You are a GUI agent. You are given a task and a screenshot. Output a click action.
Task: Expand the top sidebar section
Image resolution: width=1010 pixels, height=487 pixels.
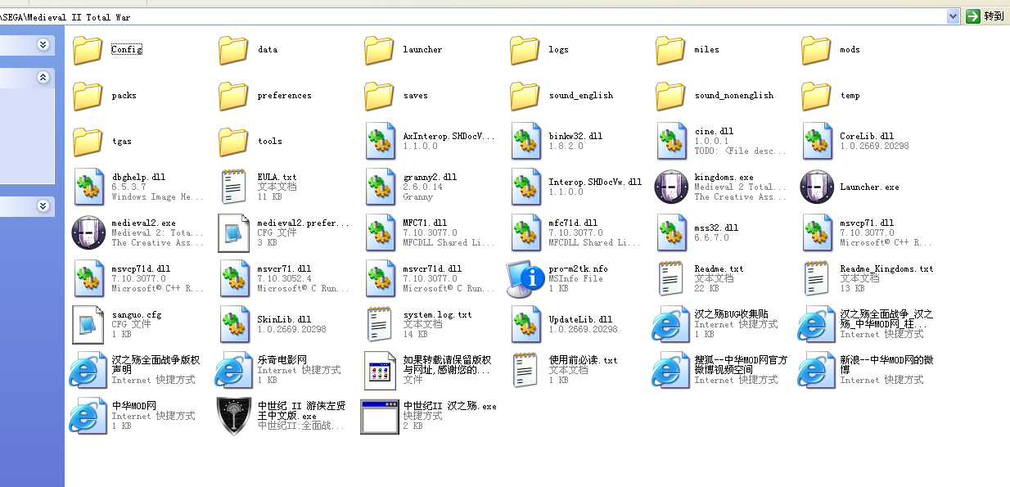coord(42,45)
